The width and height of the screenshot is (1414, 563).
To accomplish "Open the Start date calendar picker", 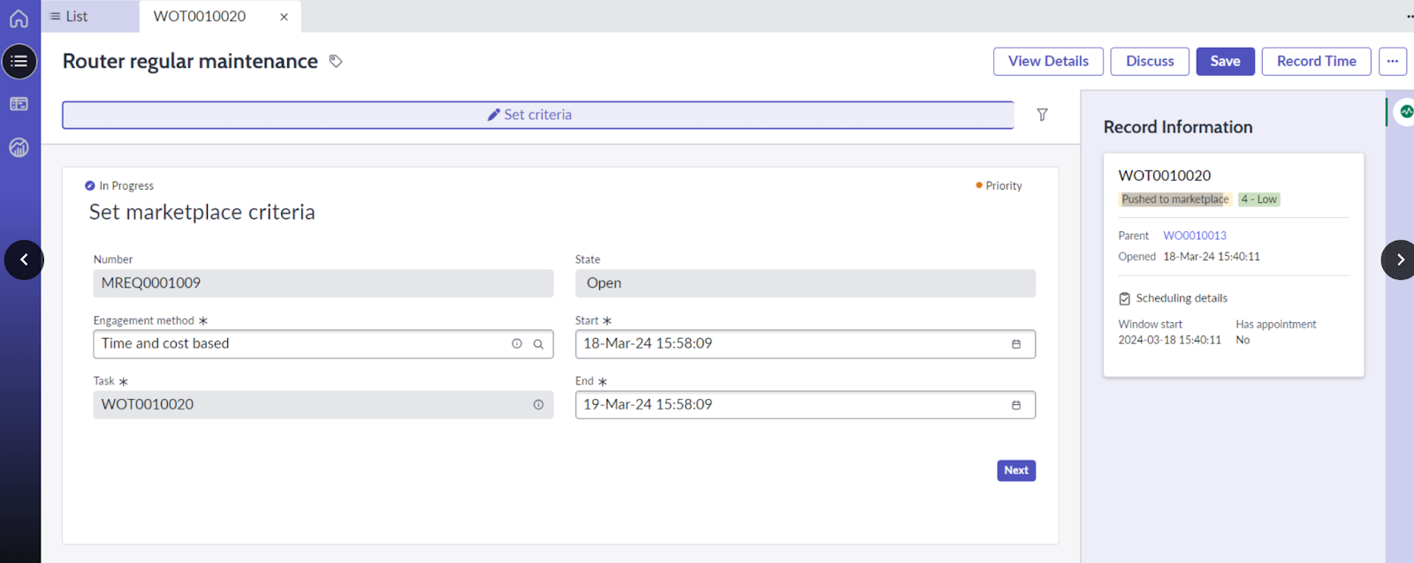I will coord(1016,344).
